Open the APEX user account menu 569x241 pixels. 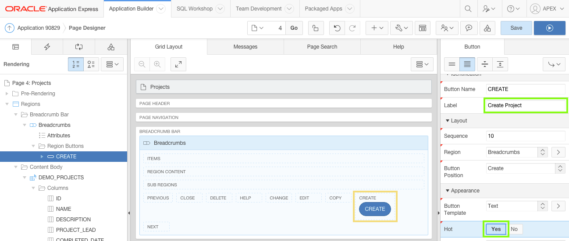click(x=548, y=8)
